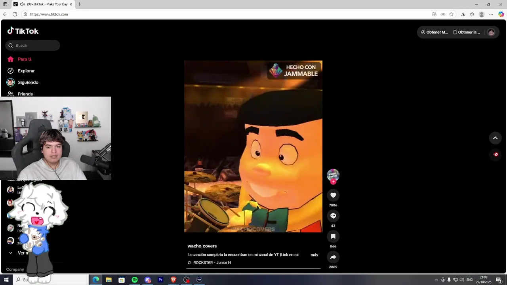The height and width of the screenshot is (285, 507).
Task: Like the video with the heart icon
Action: coord(333,195)
